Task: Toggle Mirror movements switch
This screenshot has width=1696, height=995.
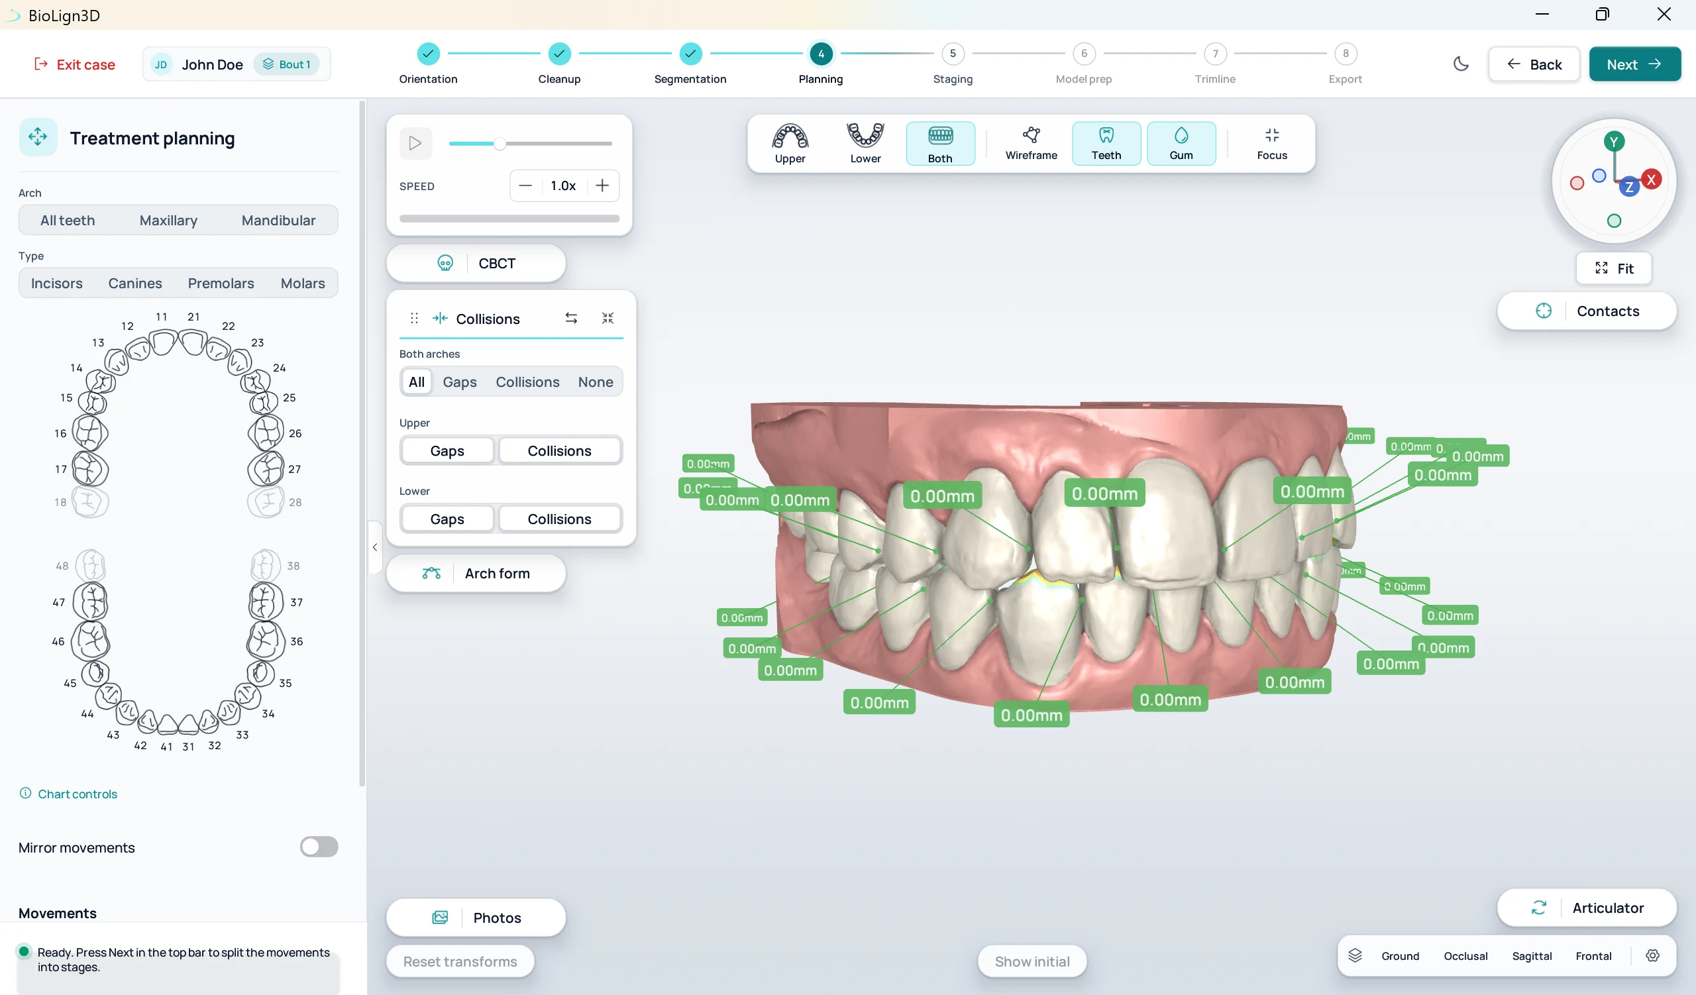Action: (319, 847)
